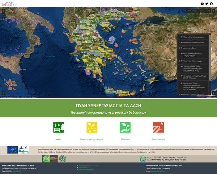The height and width of the screenshot is (174, 217).
Task: Toggle visibility of Τύποι οικοσυστημάτων layer
Action: (182, 76)
